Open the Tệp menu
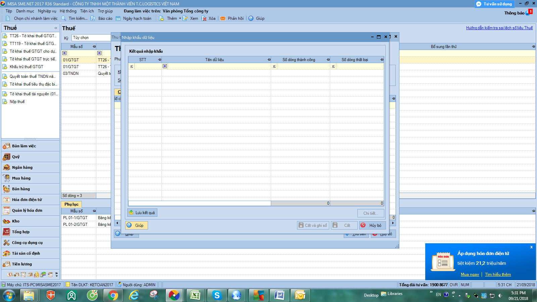Image resolution: width=537 pixels, height=302 pixels. (x=9, y=11)
